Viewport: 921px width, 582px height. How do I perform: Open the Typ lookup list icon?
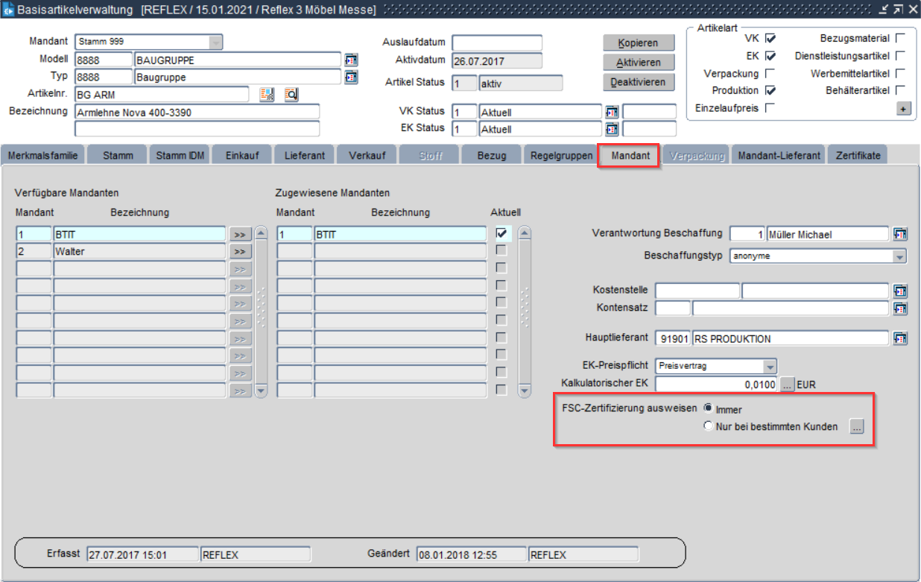point(351,76)
